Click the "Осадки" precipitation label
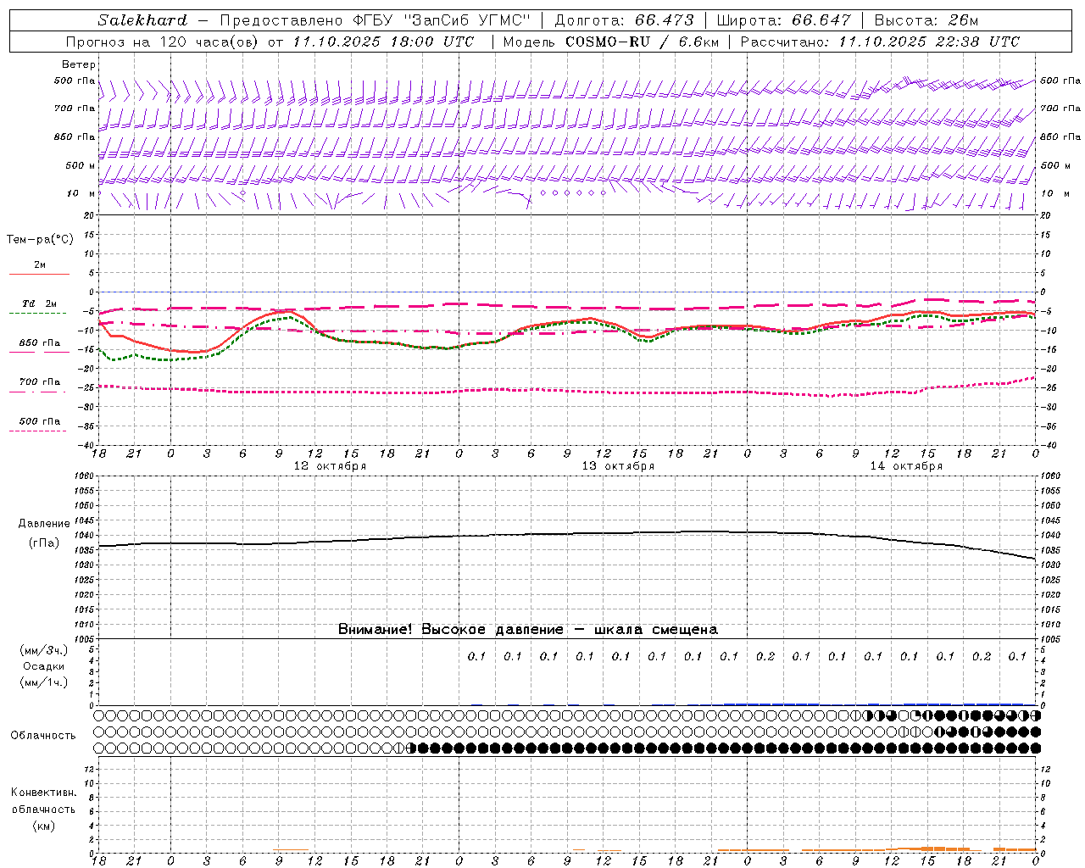1085x868 pixels. tap(44, 666)
